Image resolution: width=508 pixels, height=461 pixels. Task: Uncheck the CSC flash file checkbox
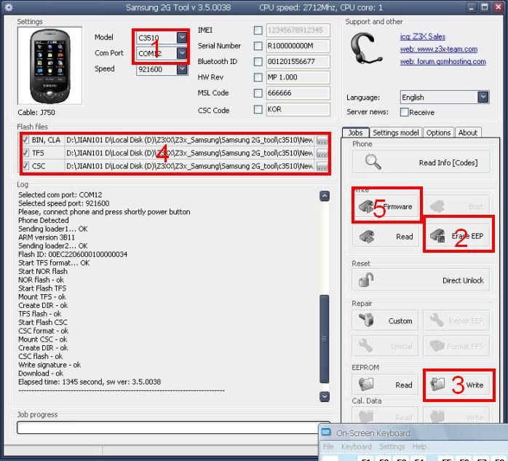coord(25,165)
